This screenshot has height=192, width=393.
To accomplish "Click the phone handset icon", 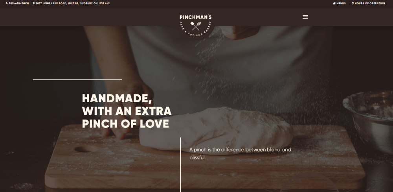I will 7,3.
